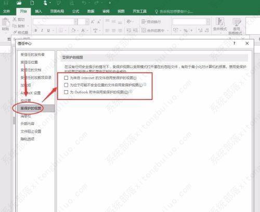260x212 pixels.
Task: Open Format as Table (套用表格格式)
Action: 237,26
